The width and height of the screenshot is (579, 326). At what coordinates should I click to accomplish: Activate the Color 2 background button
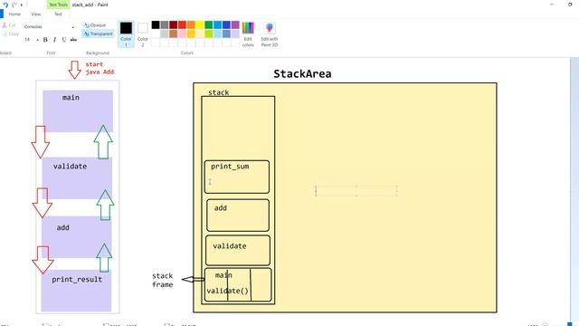143,34
